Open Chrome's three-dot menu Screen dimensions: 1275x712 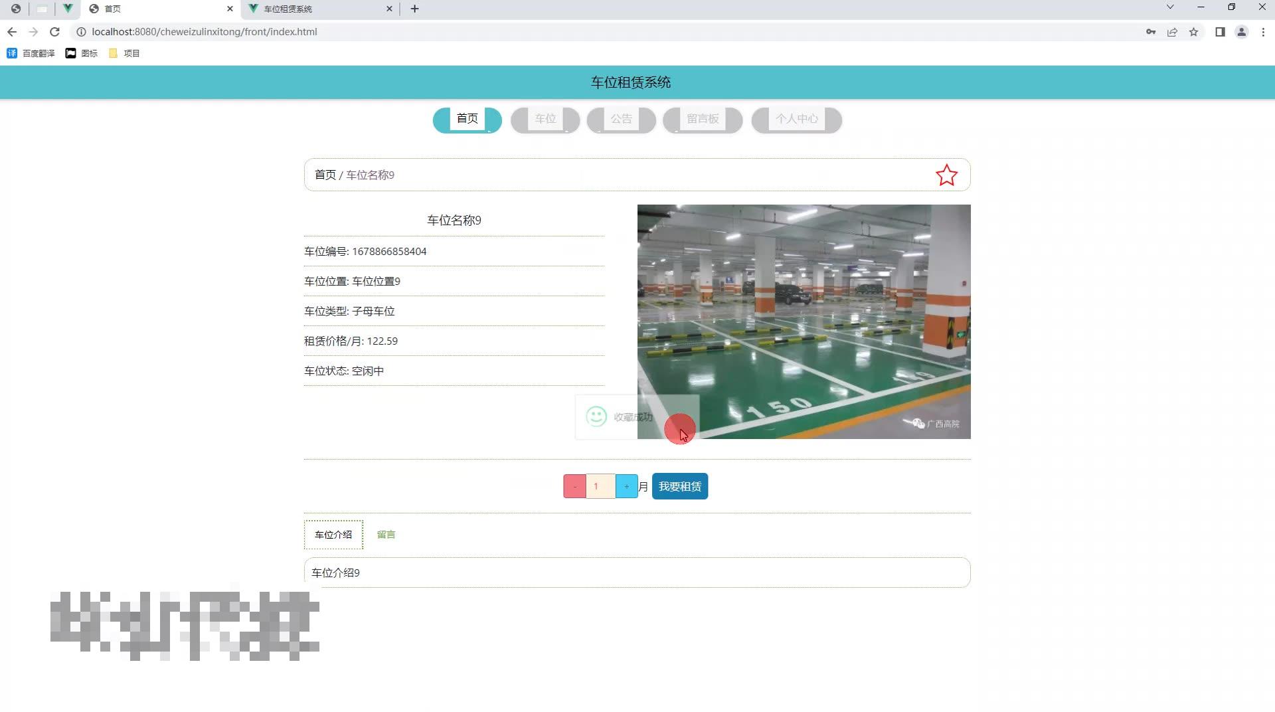tap(1264, 31)
